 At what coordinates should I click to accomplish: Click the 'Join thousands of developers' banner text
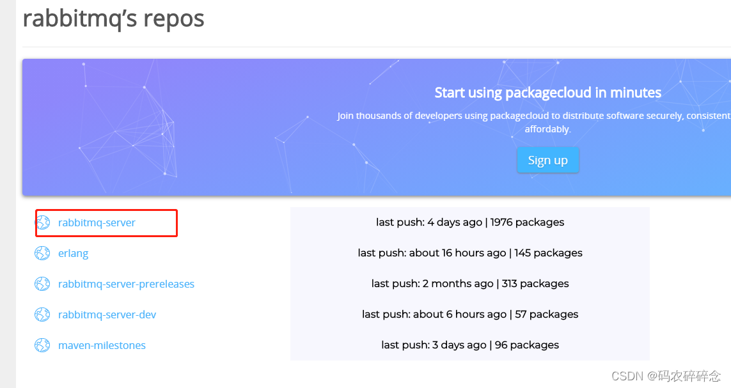coord(534,122)
